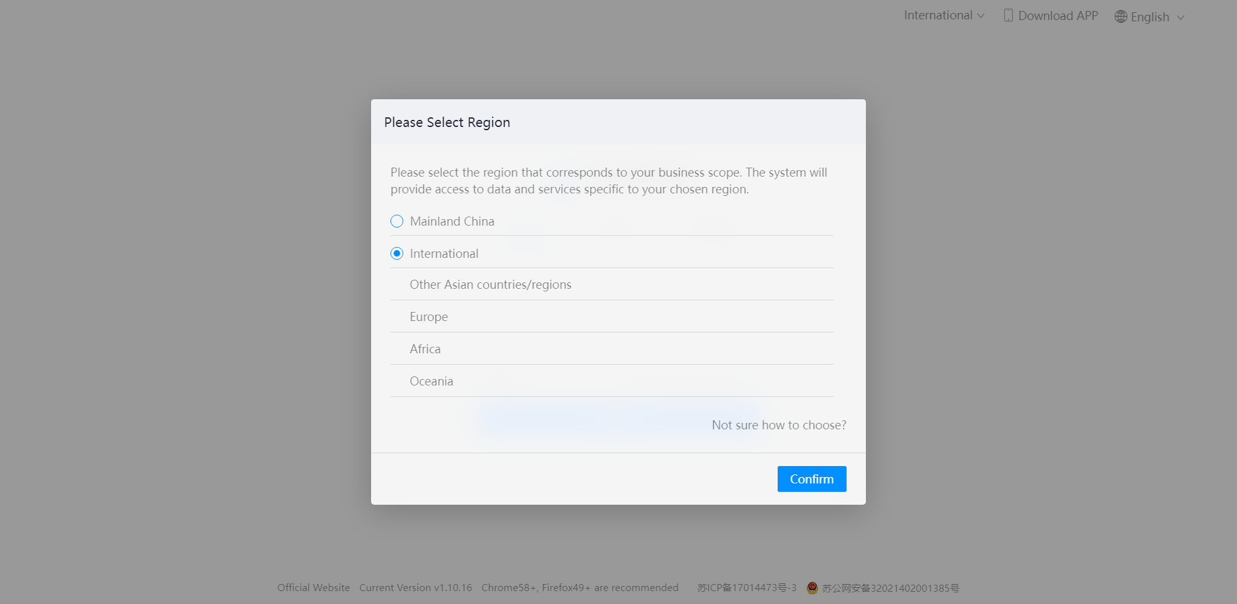The height and width of the screenshot is (604, 1237).
Task: Click Download APP in the top bar
Action: [1058, 15]
